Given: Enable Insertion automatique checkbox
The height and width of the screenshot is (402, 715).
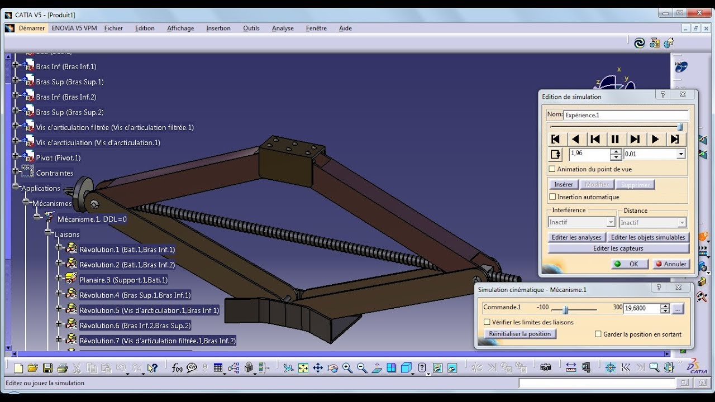Looking at the screenshot, I should [x=552, y=197].
